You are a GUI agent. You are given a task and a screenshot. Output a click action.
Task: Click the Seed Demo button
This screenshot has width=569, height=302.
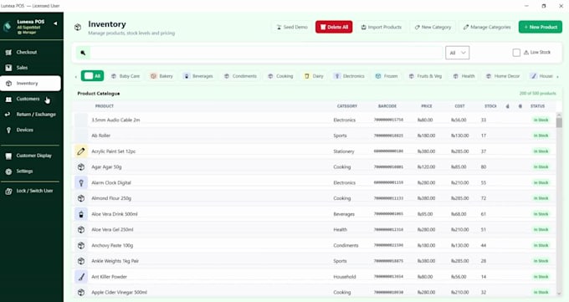[x=292, y=28]
